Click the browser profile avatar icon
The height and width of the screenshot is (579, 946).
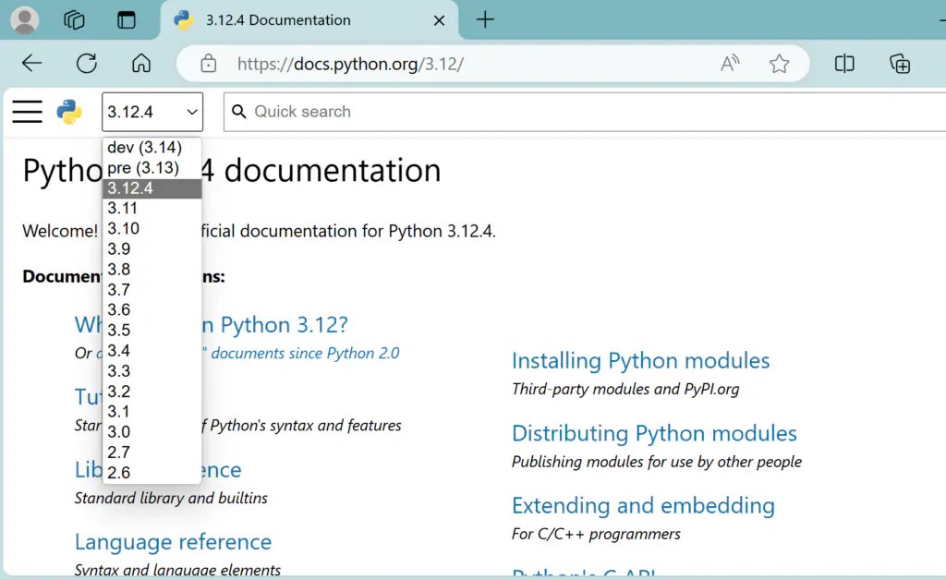pyautogui.click(x=24, y=20)
